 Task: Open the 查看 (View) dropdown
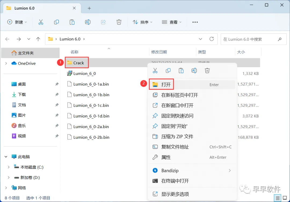[172, 22]
